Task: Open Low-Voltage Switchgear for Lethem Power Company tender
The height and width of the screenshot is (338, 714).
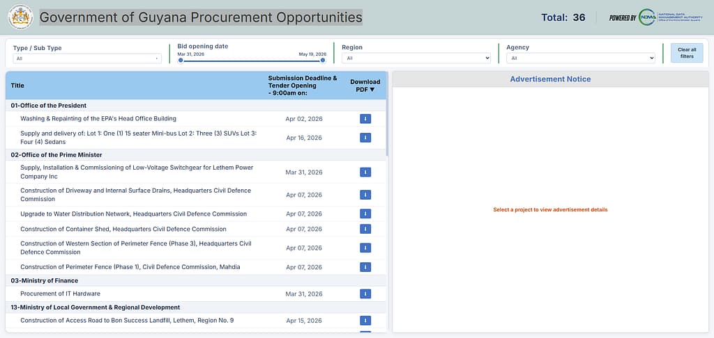Action: tap(137, 172)
